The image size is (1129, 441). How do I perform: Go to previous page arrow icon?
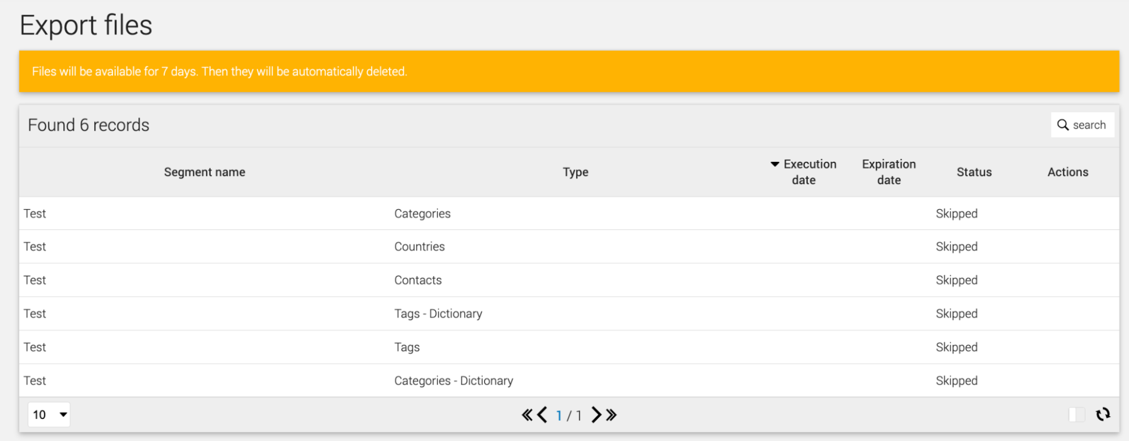[542, 415]
